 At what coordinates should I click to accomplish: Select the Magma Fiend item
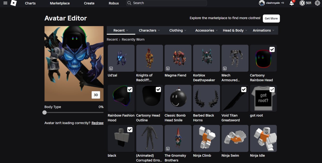pyautogui.click(x=178, y=58)
